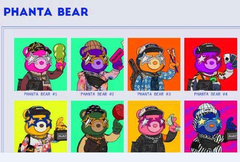Click the PHANTA BEAR page title
The image size is (240, 162).
click(46, 12)
